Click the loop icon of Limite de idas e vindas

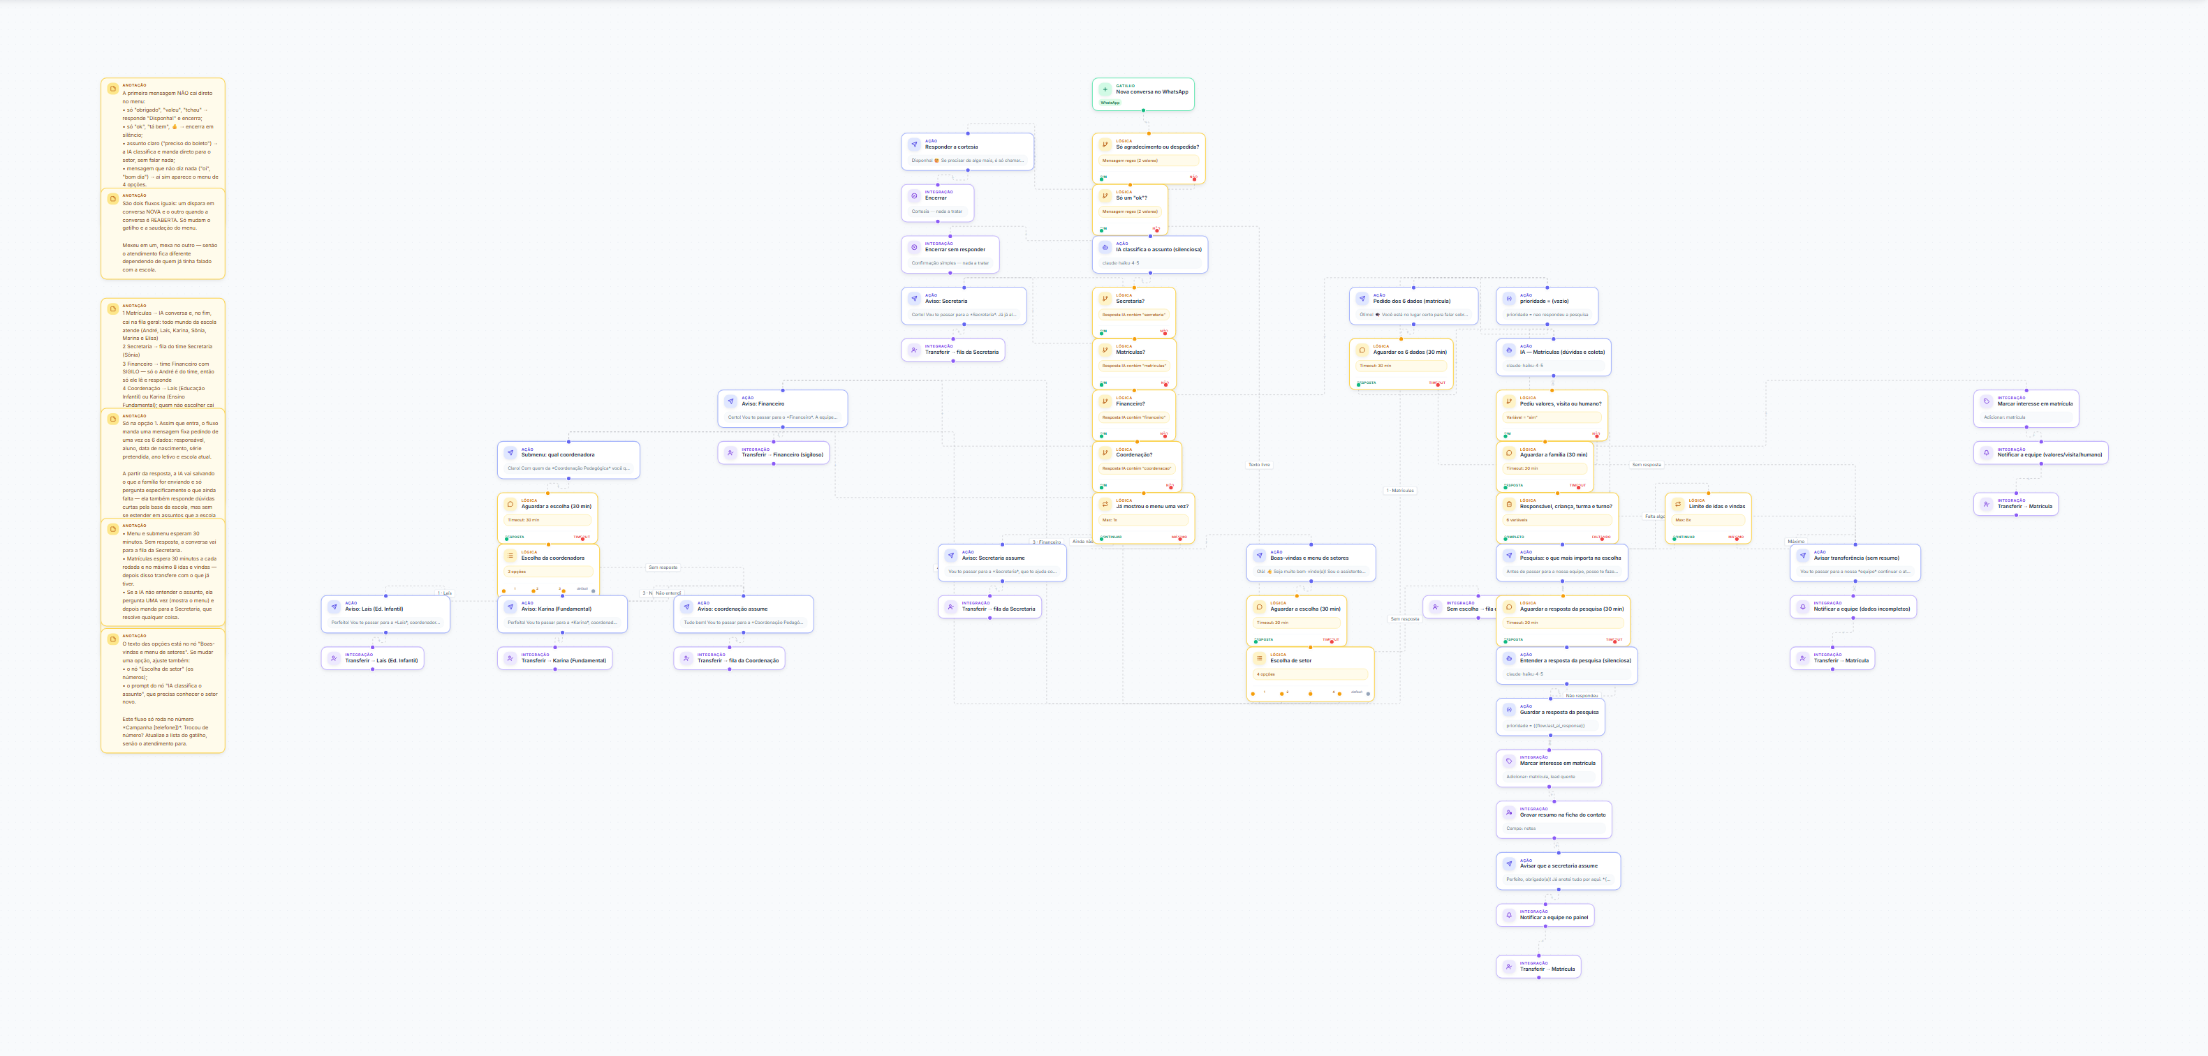pyautogui.click(x=1677, y=504)
